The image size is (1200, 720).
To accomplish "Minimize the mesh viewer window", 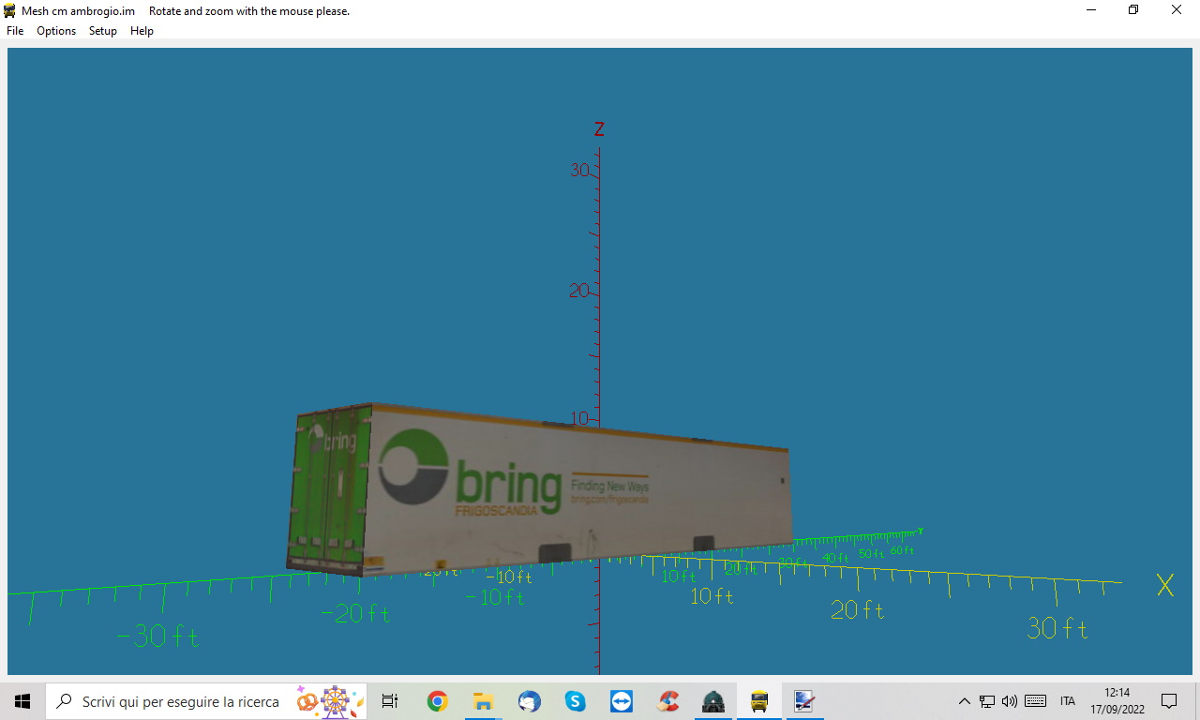I will pyautogui.click(x=1090, y=10).
